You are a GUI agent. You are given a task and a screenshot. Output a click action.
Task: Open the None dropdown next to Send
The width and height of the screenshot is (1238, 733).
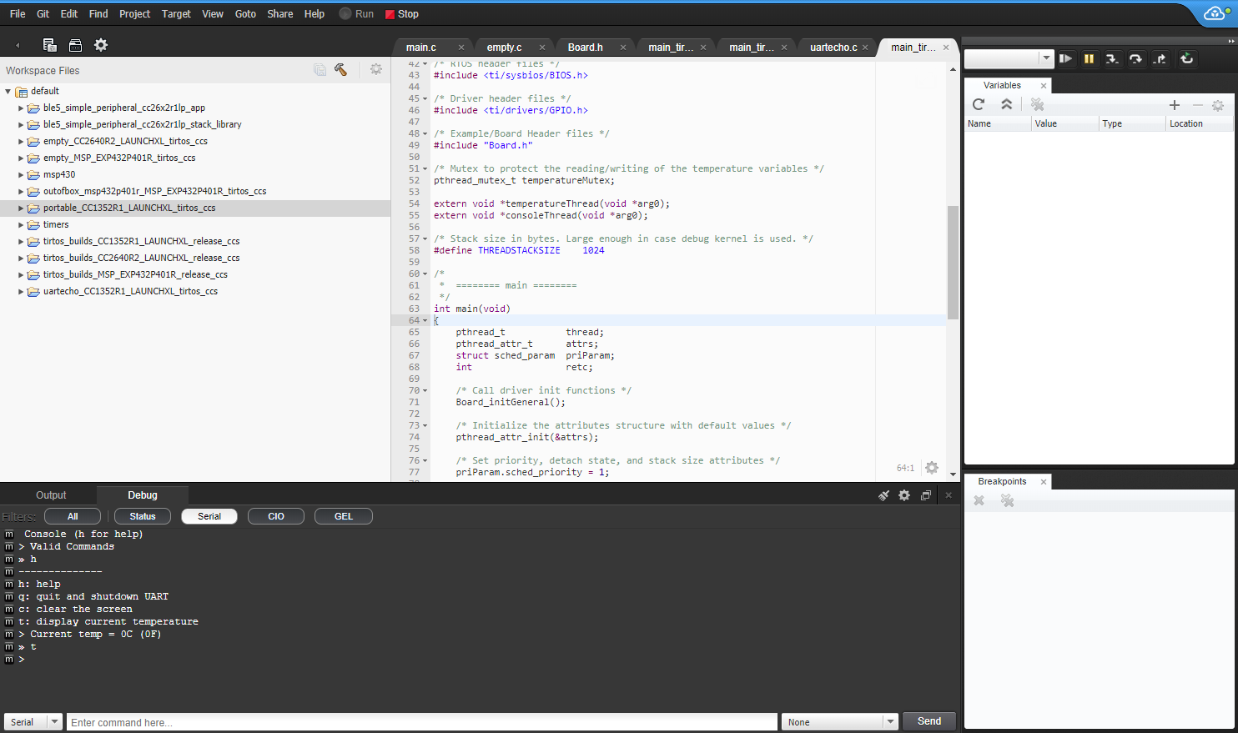click(891, 721)
